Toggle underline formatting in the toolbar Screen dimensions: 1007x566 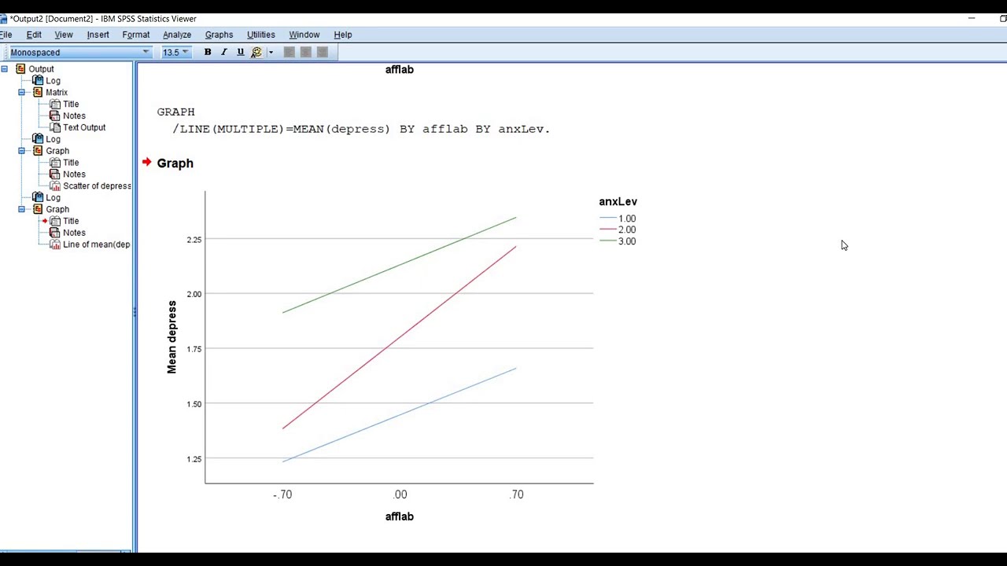click(x=241, y=52)
